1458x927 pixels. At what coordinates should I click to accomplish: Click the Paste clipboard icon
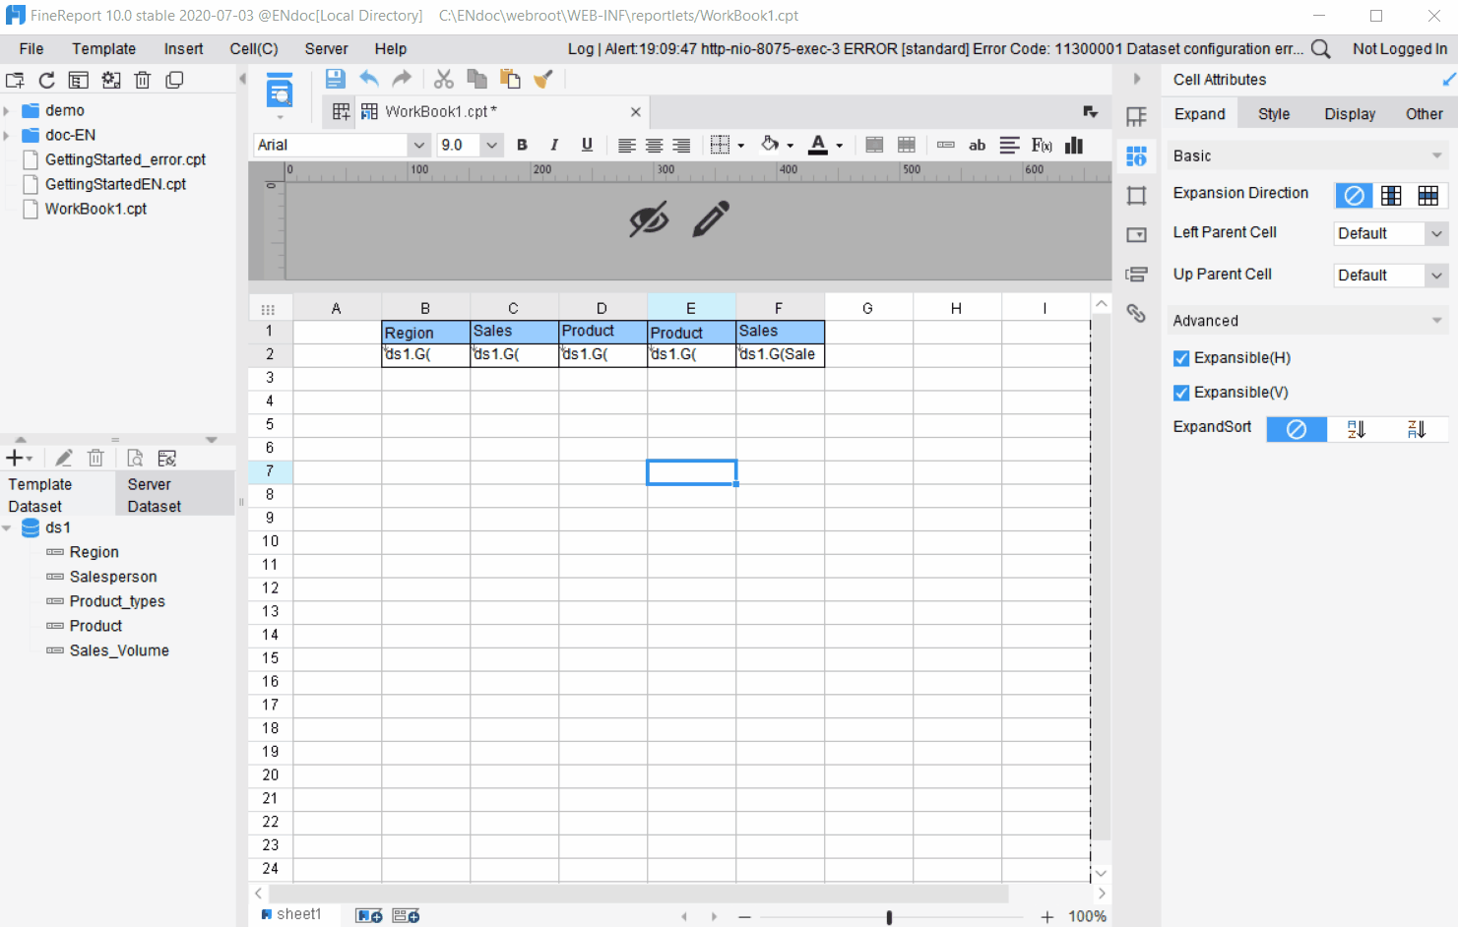[x=510, y=79]
